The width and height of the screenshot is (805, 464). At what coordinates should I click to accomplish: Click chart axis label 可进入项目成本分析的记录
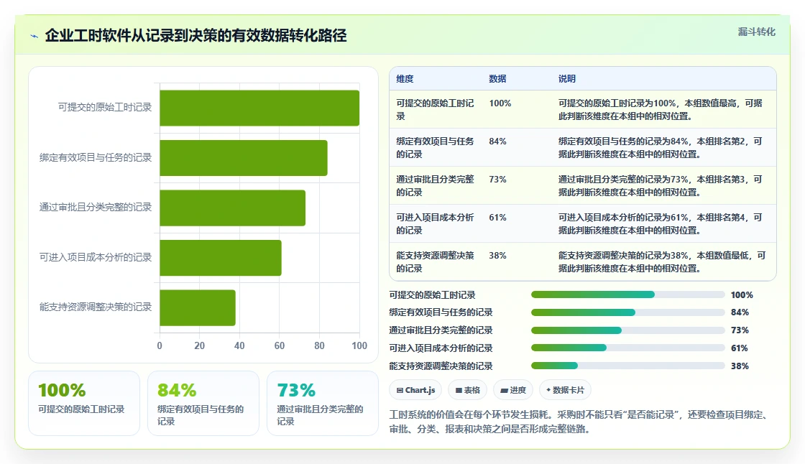96,256
